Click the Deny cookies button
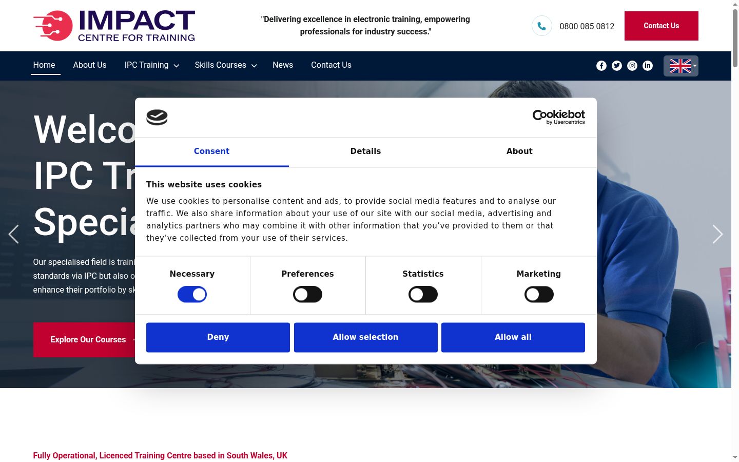This screenshot has height=462, width=739. pyautogui.click(x=218, y=337)
